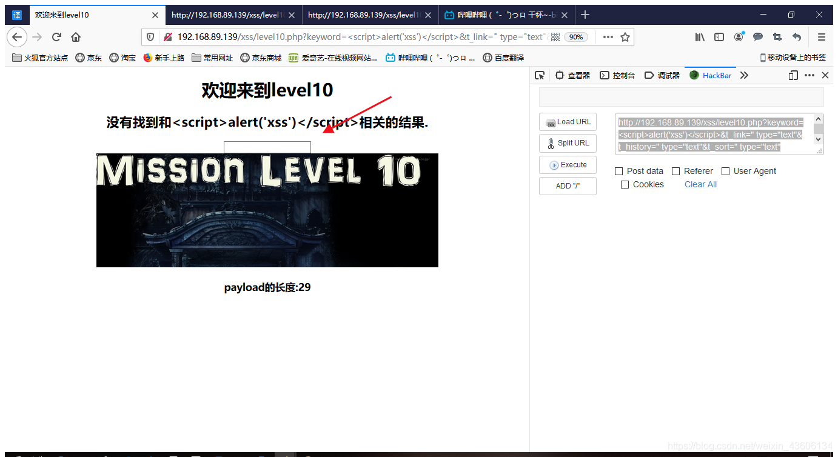This screenshot has width=838, height=457.
Task: Toggle responsive design mode in devtools
Action: pos(793,75)
